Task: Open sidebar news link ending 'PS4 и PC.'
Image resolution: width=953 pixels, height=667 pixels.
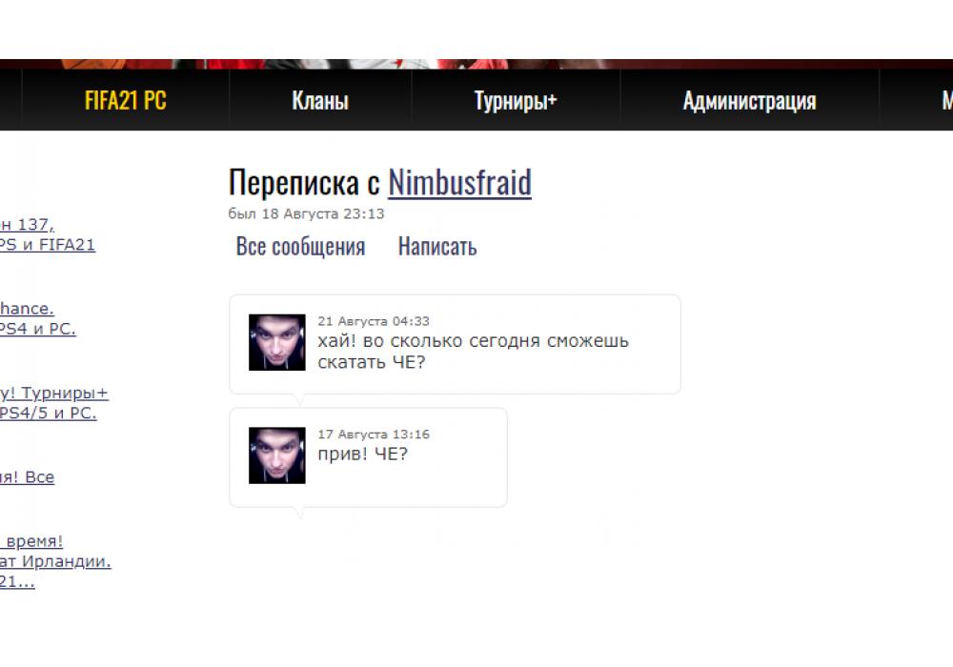Action: 36,329
